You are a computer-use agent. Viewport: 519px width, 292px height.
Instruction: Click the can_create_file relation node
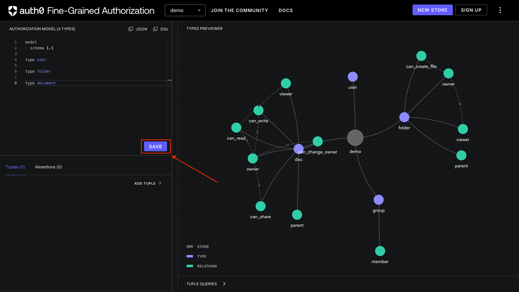(x=421, y=56)
